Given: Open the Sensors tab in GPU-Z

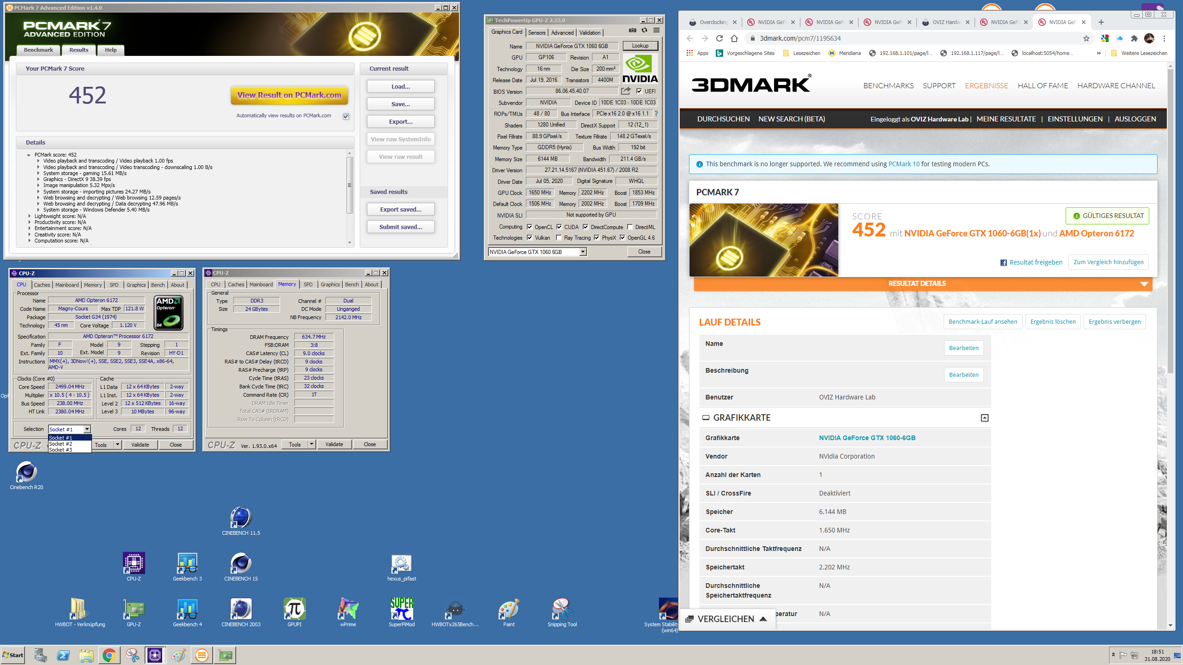Looking at the screenshot, I should tap(537, 33).
